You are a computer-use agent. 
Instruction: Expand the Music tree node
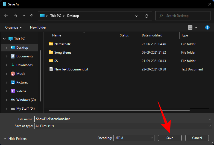pyautogui.click(x=6, y=74)
